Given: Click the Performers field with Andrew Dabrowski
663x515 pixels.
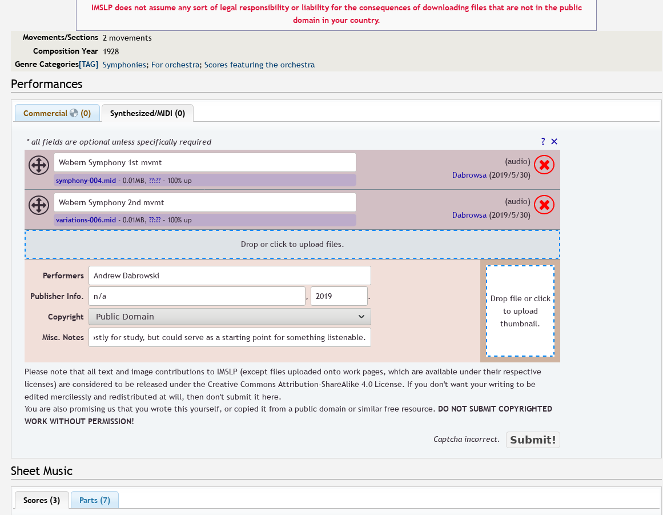Looking at the screenshot, I should tap(230, 276).
